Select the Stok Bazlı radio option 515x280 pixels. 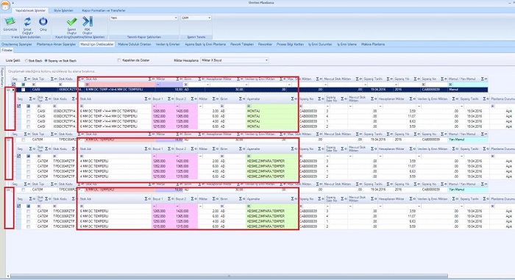26,61
